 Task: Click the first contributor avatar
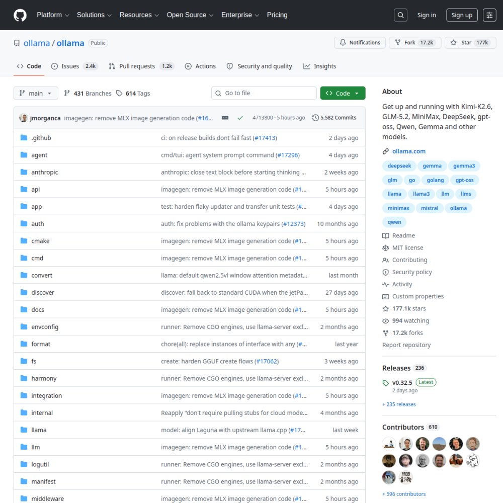click(389, 444)
